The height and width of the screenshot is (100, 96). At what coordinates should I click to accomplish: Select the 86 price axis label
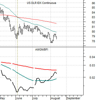tap(93, 3)
